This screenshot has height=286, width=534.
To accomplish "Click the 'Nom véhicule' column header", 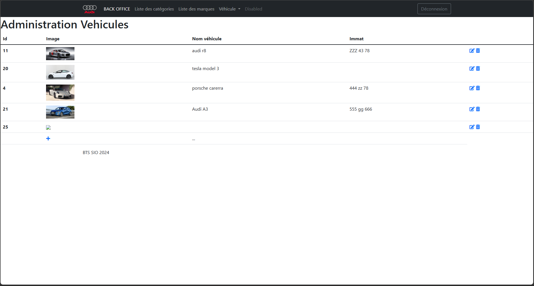I will pos(207,39).
